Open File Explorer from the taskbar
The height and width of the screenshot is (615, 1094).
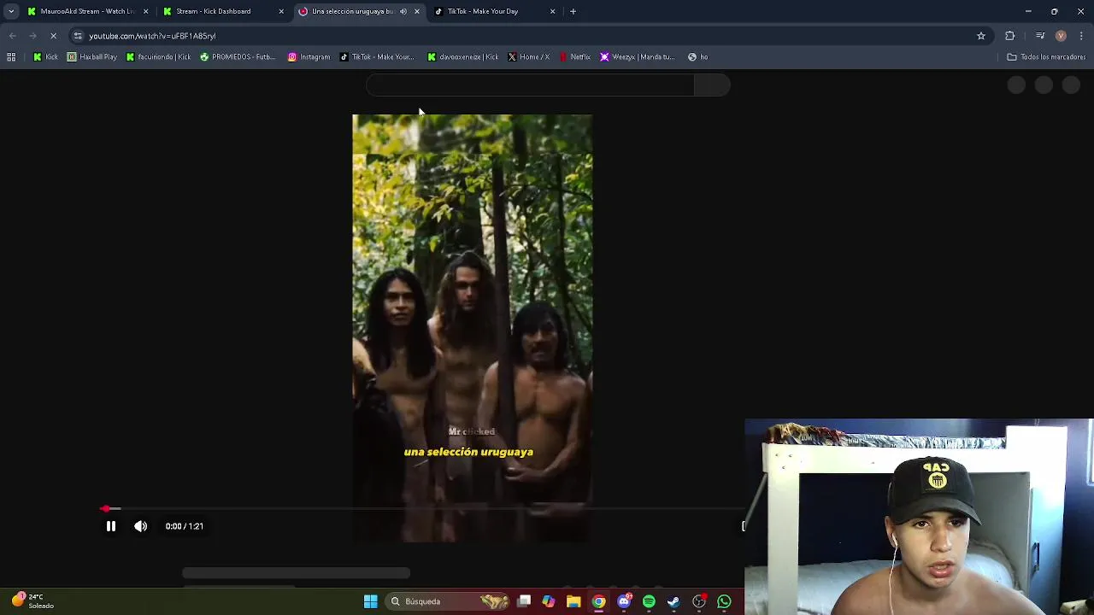point(573,601)
